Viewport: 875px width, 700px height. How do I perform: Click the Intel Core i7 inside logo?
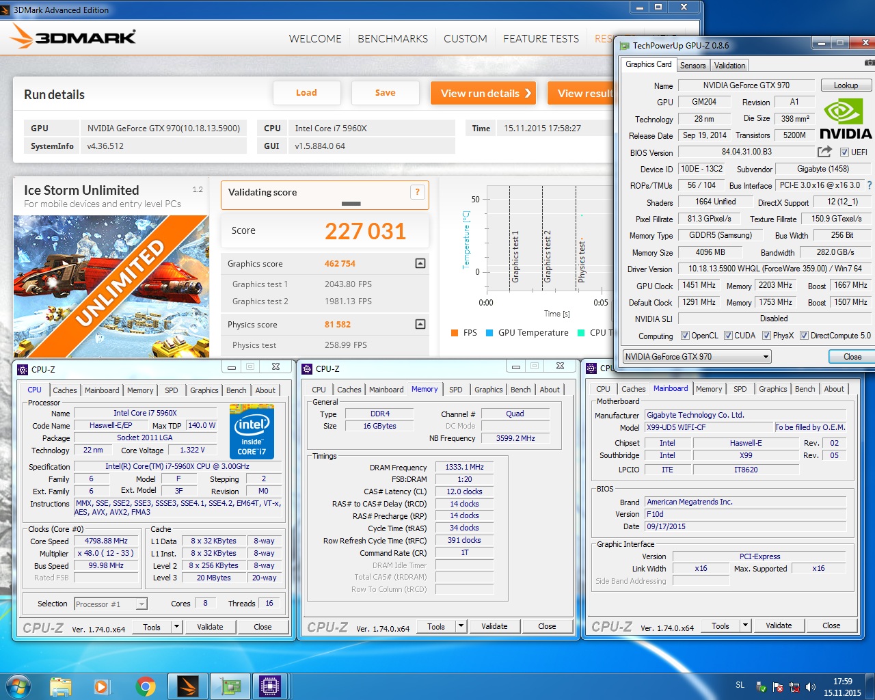tap(252, 433)
